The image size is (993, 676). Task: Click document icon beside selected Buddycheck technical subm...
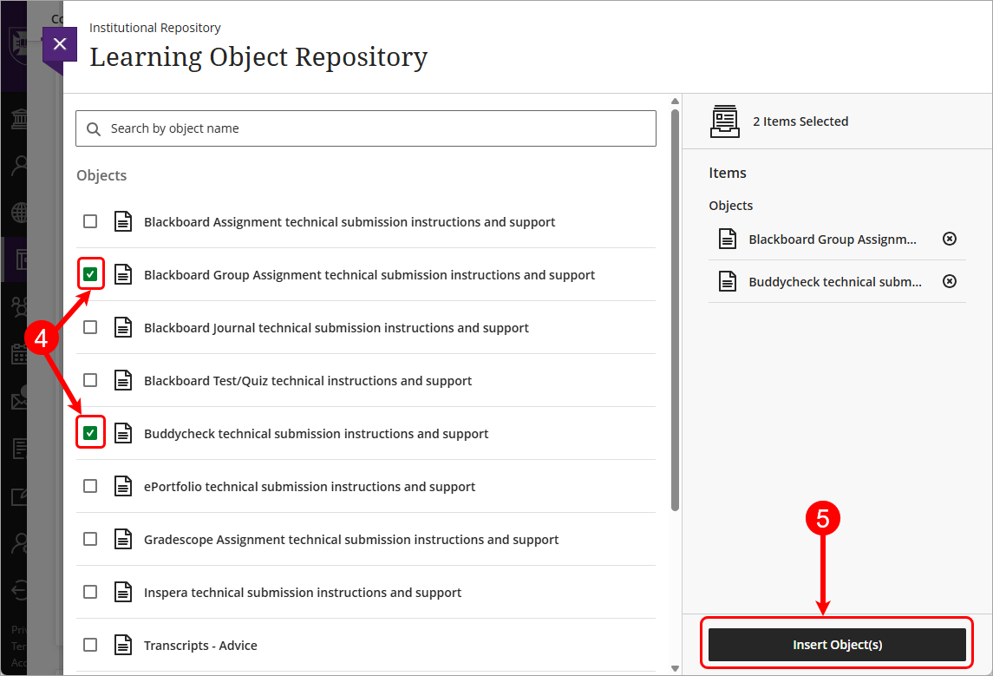[x=728, y=281]
